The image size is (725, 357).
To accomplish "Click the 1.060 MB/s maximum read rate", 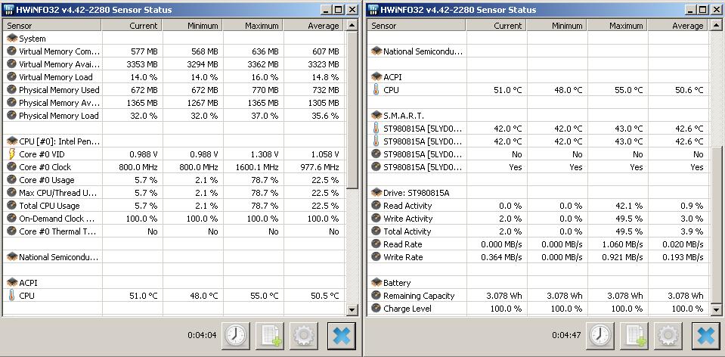I will point(622,244).
